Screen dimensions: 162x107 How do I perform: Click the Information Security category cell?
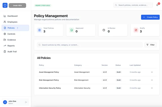pos(82,88)
